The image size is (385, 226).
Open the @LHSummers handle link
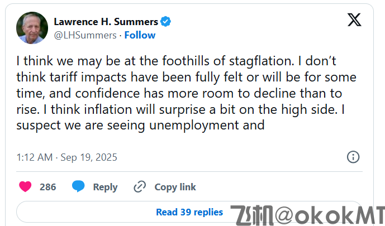pyautogui.click(x=85, y=35)
